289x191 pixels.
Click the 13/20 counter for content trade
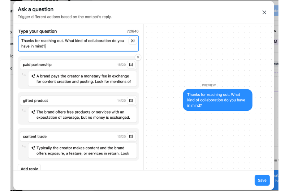[121, 137]
